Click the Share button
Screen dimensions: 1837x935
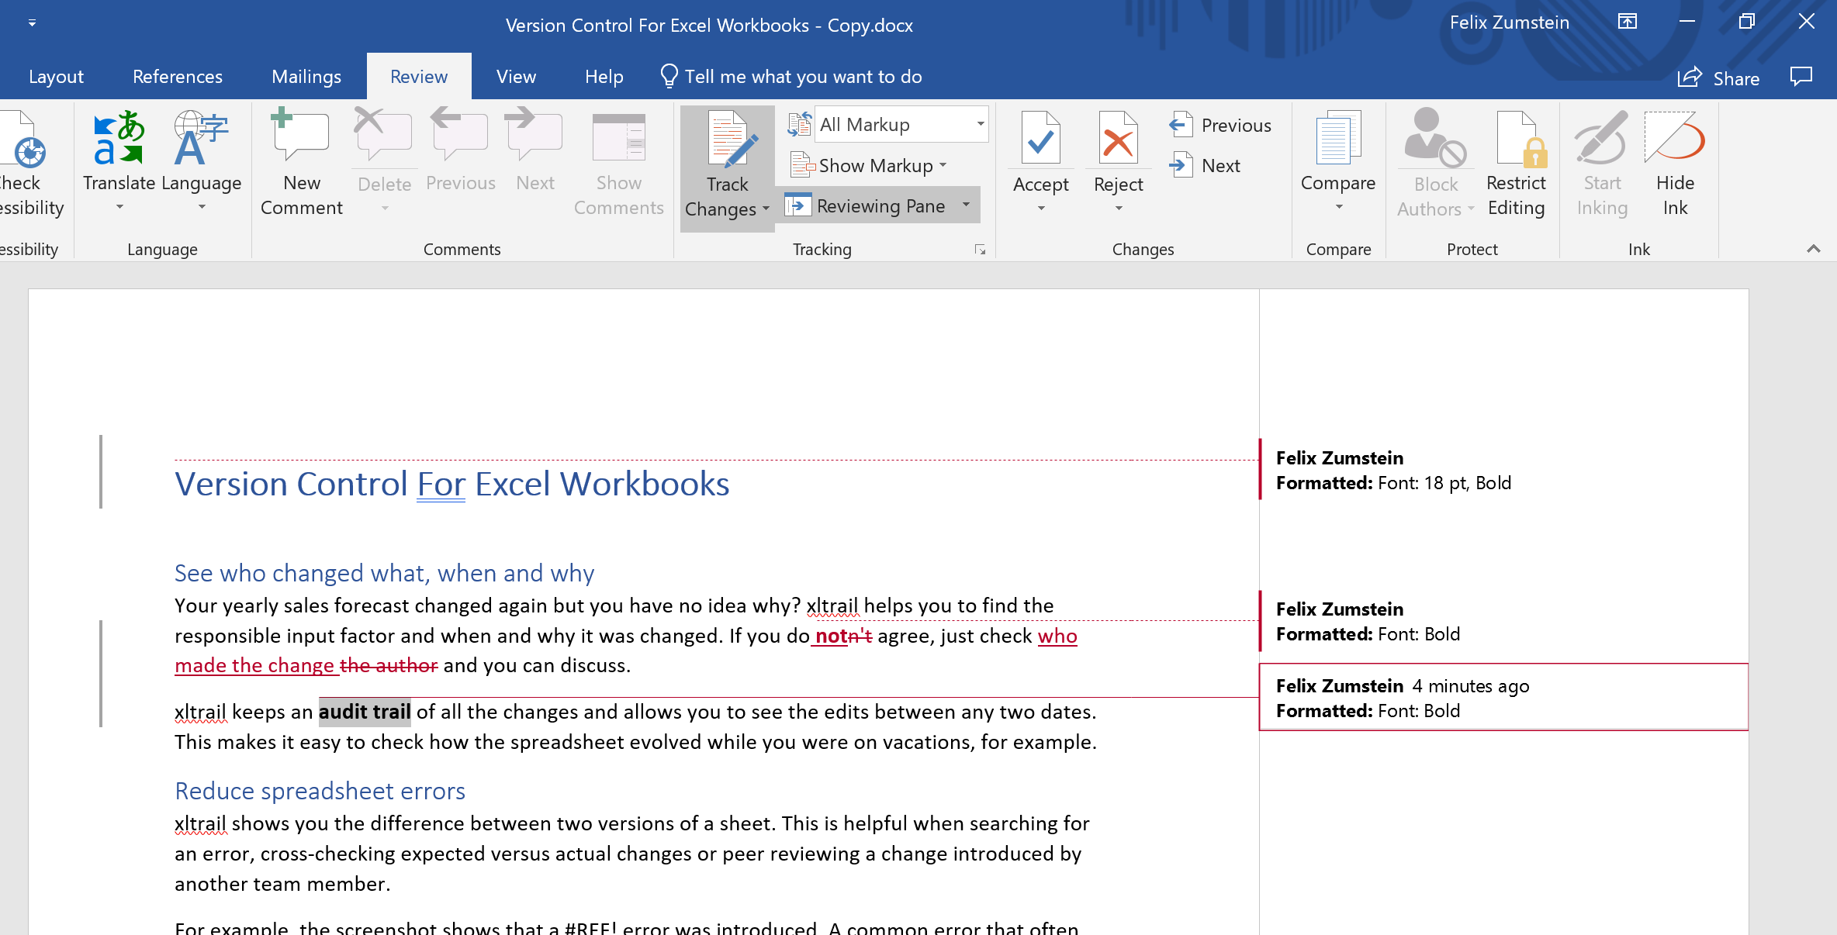pyautogui.click(x=1719, y=78)
